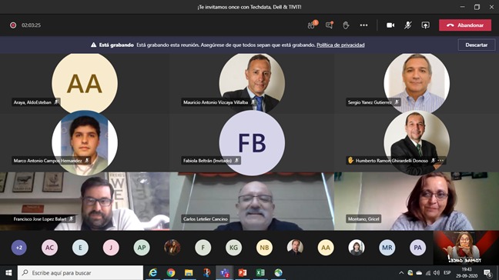
Task: Show the +2 overflow participants
Action: (19, 248)
